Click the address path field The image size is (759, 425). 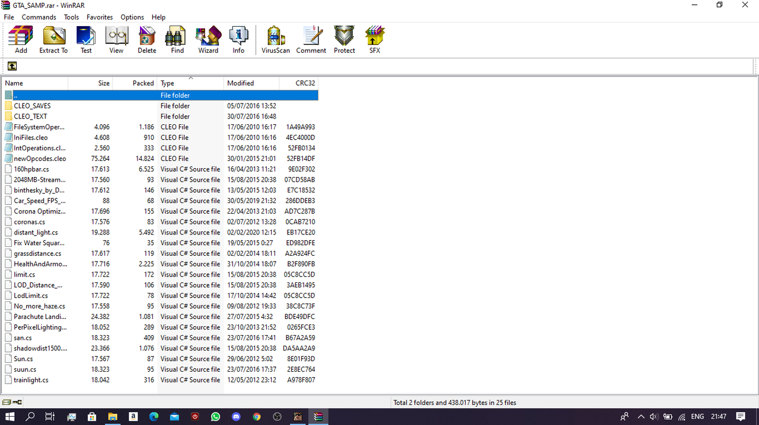click(x=387, y=66)
